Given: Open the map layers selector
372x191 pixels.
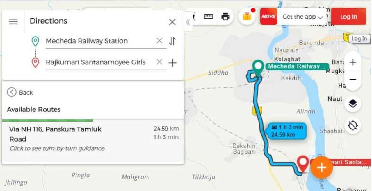Looking at the screenshot, I should point(353,104).
